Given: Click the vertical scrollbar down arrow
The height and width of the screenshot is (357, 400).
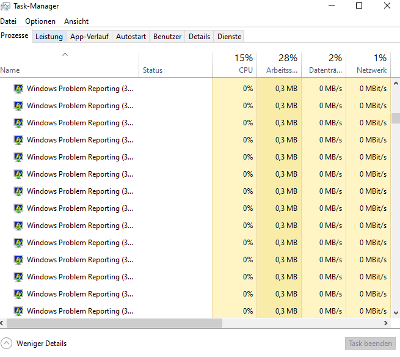Looking at the screenshot, I should (x=396, y=312).
